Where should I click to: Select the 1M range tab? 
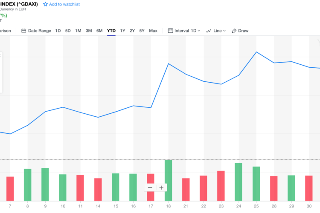click(78, 31)
